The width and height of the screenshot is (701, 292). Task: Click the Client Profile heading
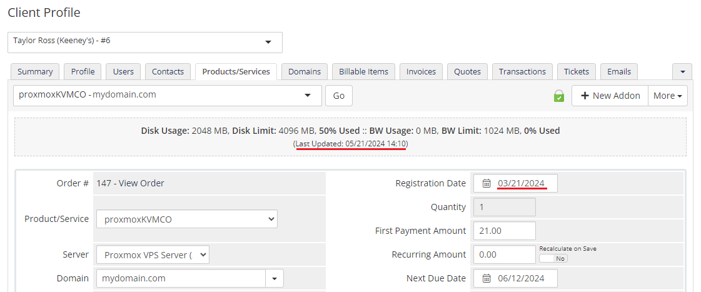pos(44,13)
